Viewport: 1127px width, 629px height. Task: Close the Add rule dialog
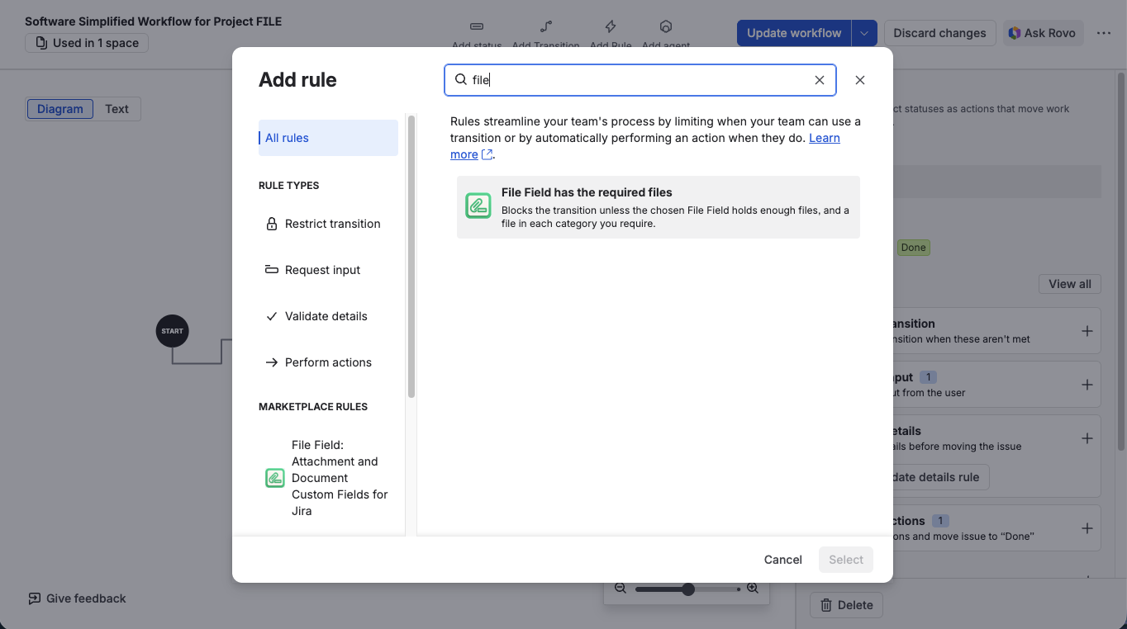tap(860, 80)
